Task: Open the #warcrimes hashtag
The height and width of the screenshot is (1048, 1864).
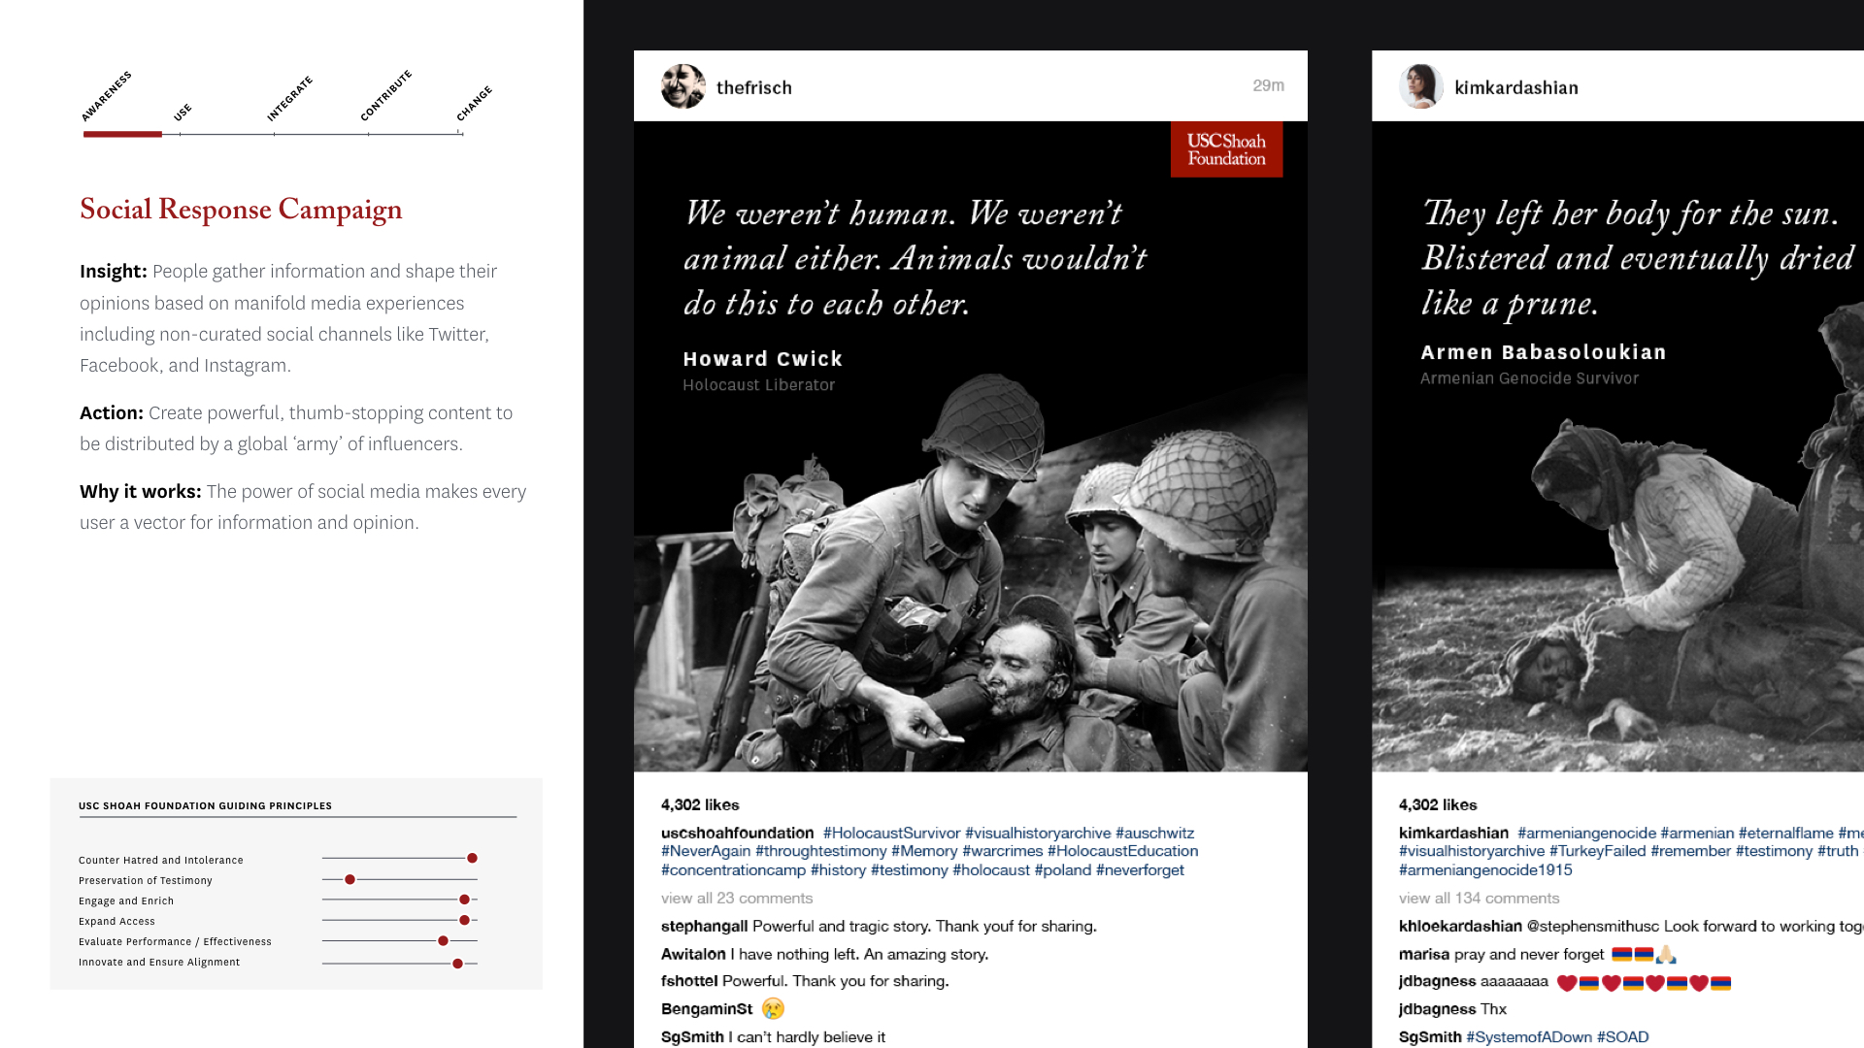Action: 1002,851
